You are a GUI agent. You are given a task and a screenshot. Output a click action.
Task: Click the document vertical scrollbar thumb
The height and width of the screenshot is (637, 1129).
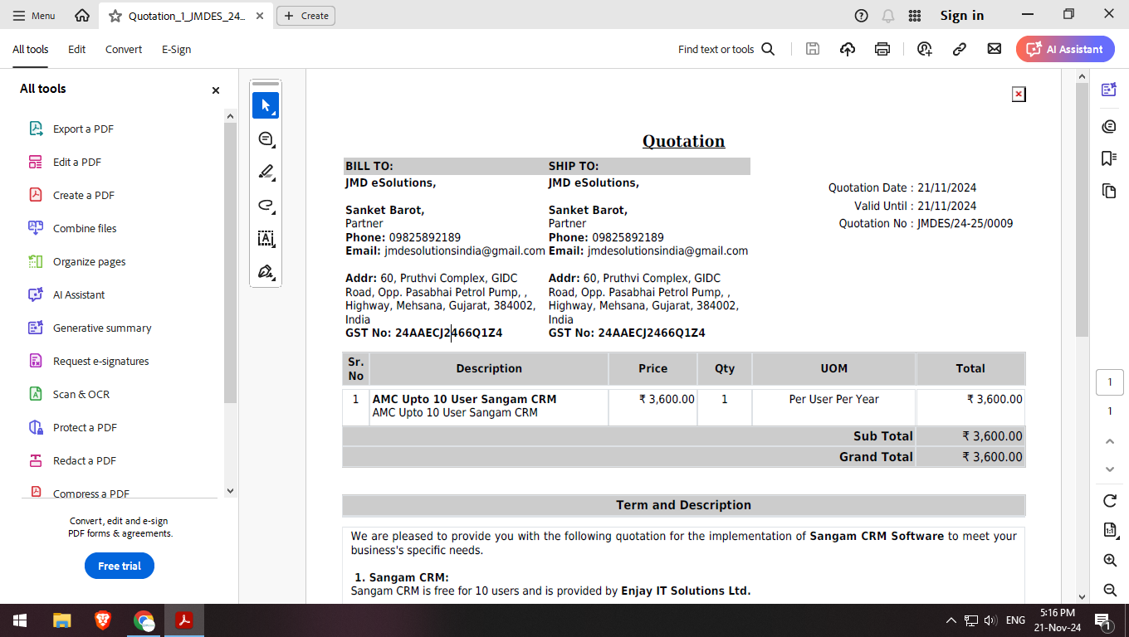click(1082, 209)
